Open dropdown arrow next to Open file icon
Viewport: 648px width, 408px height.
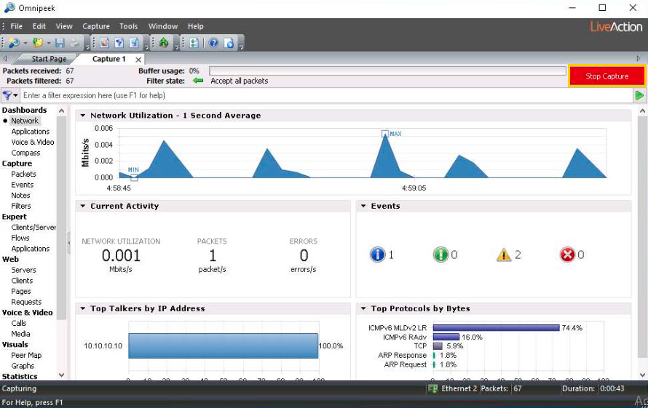(49, 43)
